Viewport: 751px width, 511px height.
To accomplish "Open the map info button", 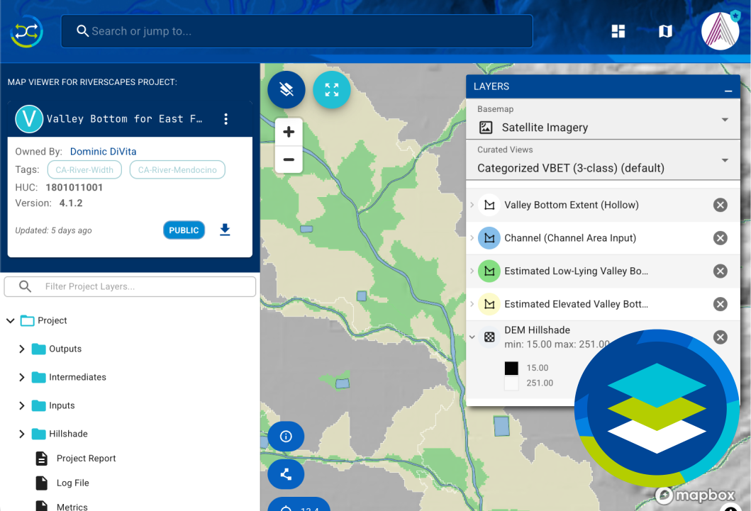I will (286, 437).
